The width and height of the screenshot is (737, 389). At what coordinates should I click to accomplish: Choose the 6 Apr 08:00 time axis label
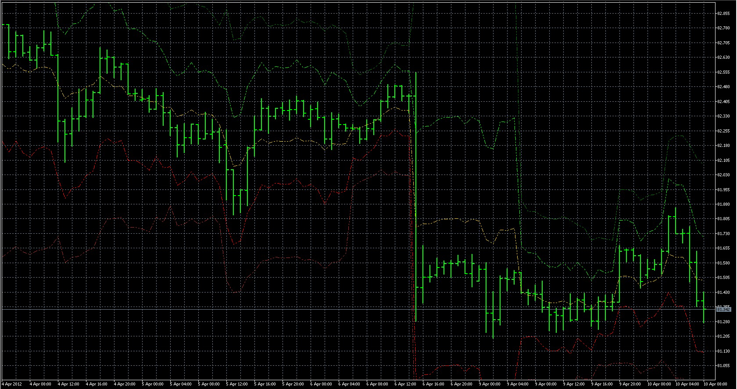pos(377,384)
